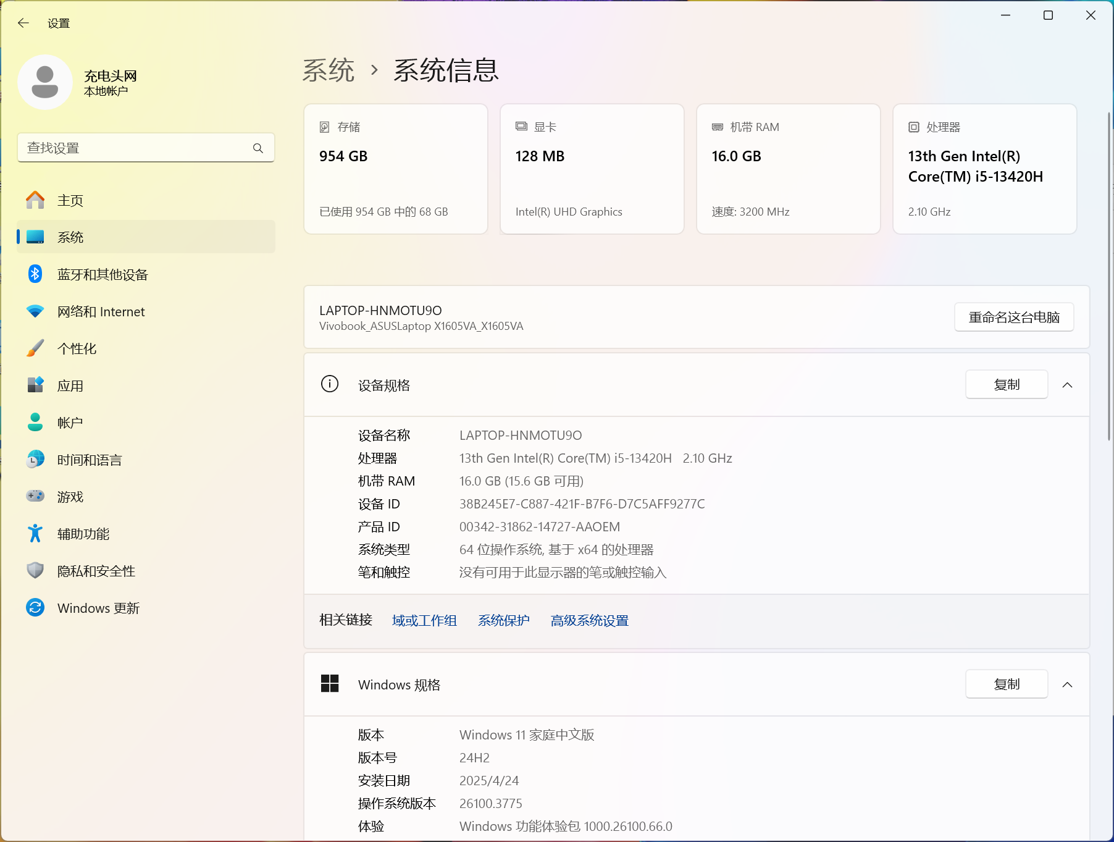Click the Gaming controller icon
Screen dimensions: 1114x842
pyautogui.click(x=35, y=496)
